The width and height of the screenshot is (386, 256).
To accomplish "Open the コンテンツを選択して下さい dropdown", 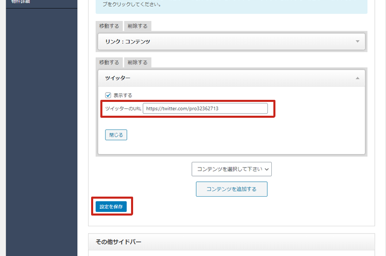I will 231,169.
